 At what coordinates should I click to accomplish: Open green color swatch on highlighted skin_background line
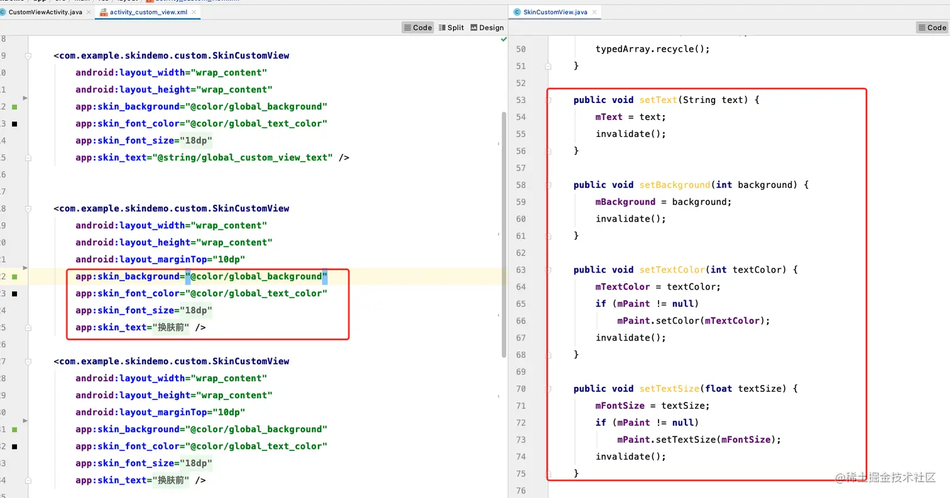click(x=14, y=276)
